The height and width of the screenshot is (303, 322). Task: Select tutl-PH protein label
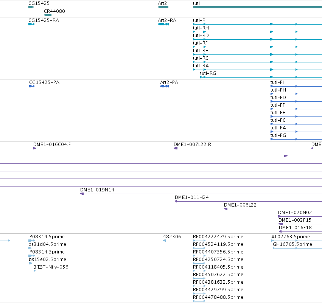coord(278,90)
